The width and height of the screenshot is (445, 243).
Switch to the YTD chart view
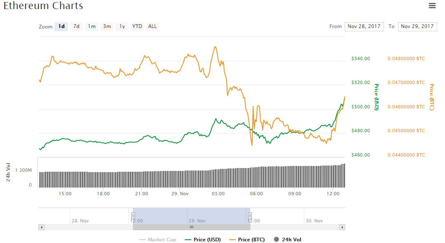pyautogui.click(x=137, y=26)
